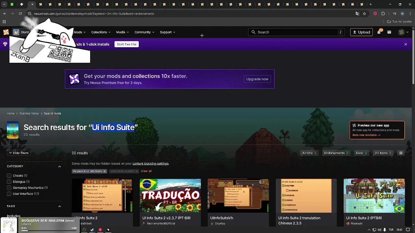Open the Steam icon in the taskbar
Viewport: 415px width, 233px height.
[92, 230]
